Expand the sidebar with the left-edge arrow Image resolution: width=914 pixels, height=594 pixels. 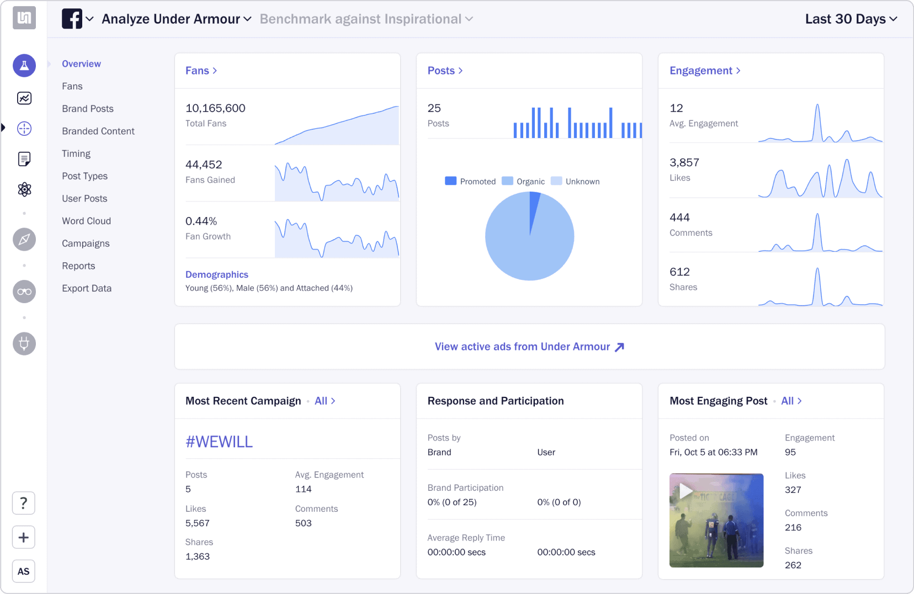click(3, 128)
